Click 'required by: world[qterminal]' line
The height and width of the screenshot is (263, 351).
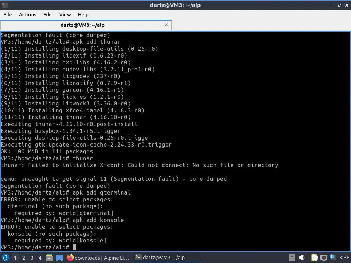(x=64, y=213)
